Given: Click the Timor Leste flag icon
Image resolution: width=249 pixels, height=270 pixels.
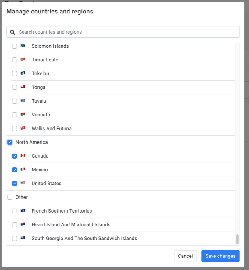Looking at the screenshot, I should pos(23,60).
